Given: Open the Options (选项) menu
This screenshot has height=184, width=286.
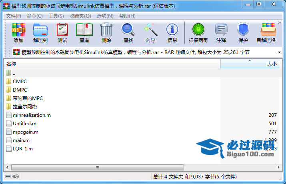Looking at the screenshot, I should click(x=105, y=16).
